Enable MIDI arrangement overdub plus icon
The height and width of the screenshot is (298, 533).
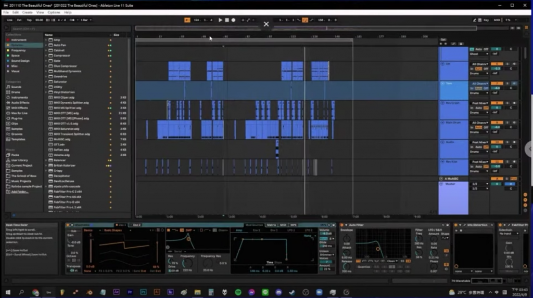click(x=243, y=20)
